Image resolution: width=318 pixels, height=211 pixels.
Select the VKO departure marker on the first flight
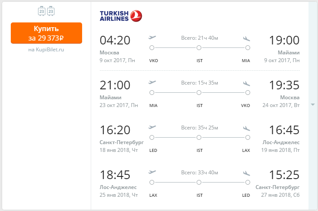coord(152,48)
